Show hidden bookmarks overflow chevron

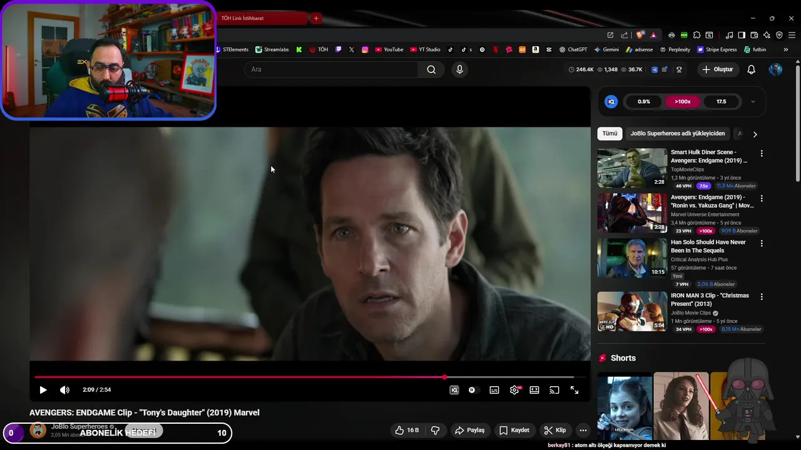787,49
